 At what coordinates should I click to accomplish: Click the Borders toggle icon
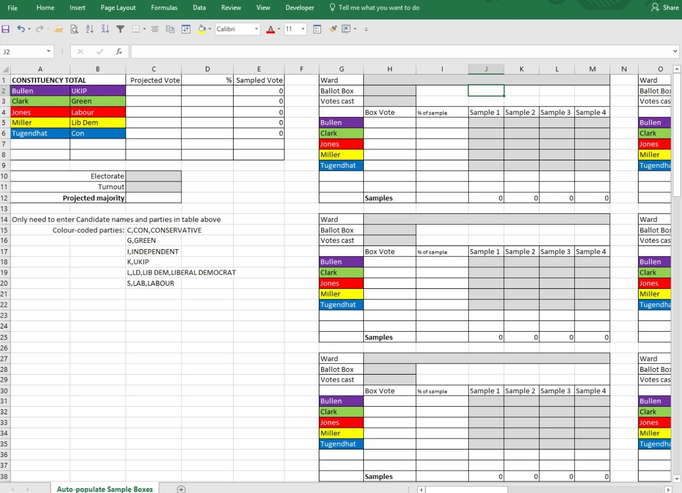click(136, 29)
